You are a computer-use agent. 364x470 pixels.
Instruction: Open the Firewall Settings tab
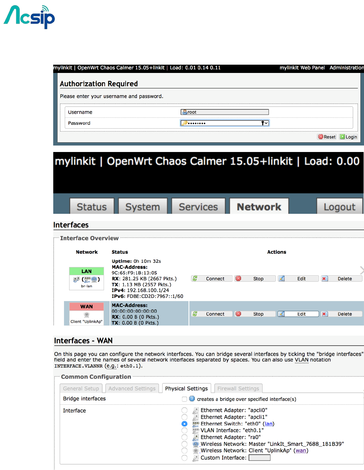click(x=238, y=388)
